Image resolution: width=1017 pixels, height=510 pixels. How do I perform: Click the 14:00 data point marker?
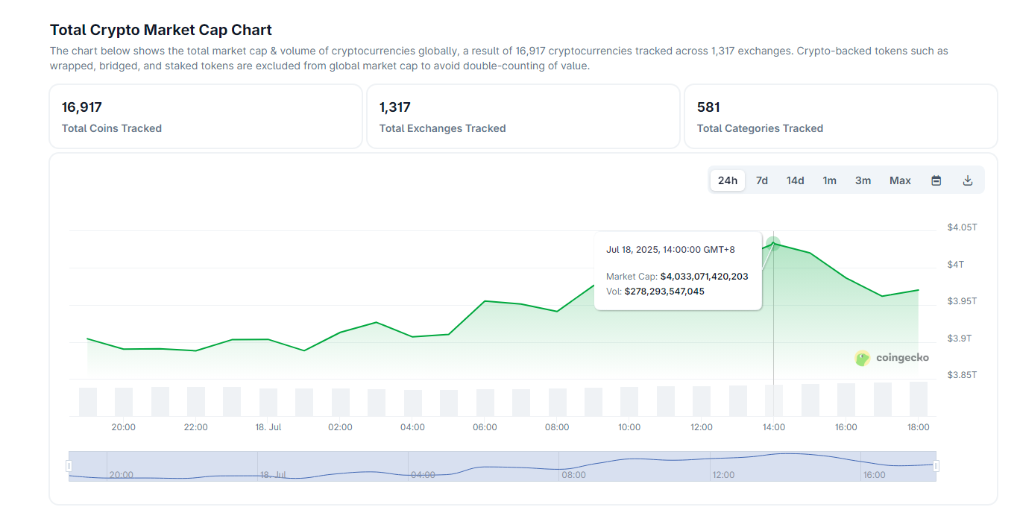[x=773, y=243]
